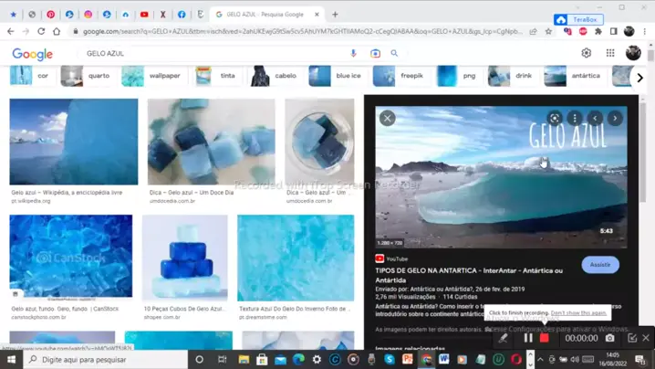Open the YouTube pinned tab

(144, 15)
